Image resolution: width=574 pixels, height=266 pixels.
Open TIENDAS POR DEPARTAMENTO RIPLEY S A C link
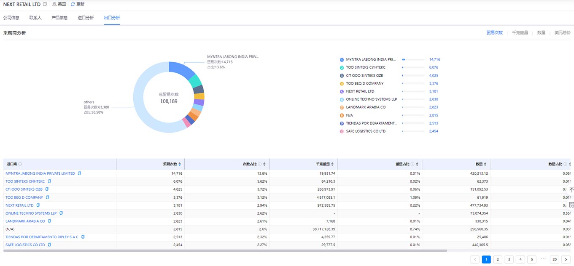click(x=42, y=237)
